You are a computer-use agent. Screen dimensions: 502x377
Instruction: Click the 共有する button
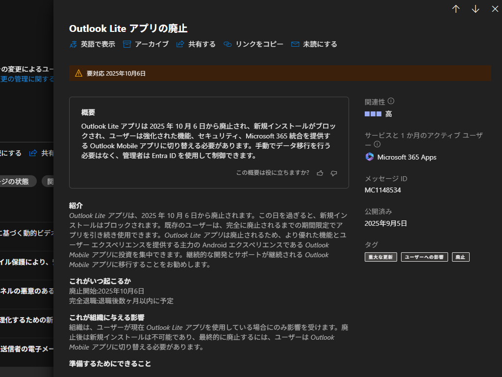[x=196, y=44]
